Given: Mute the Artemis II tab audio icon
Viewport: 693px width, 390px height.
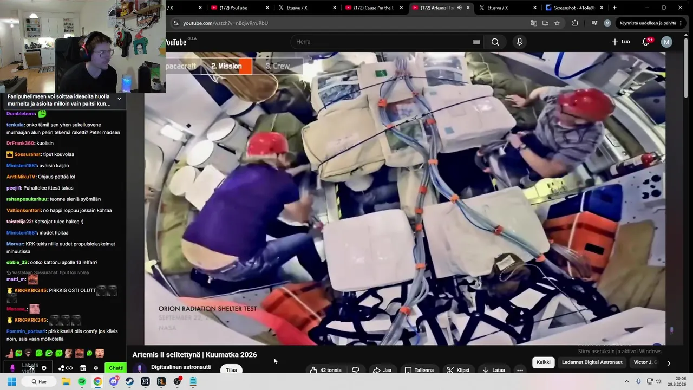Looking at the screenshot, I should 459,8.
